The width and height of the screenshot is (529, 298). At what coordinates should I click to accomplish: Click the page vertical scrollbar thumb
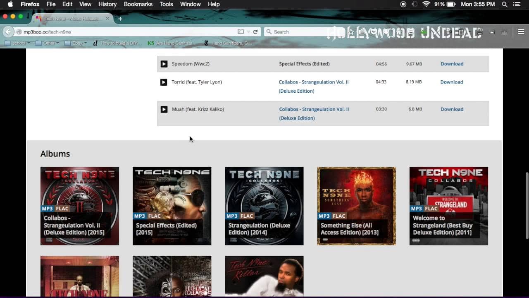527,205
